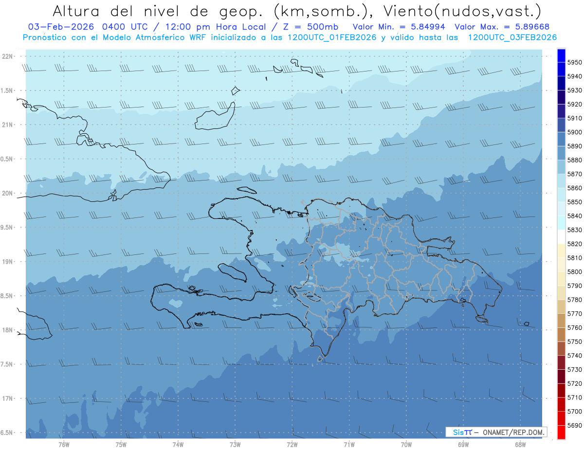
Task: Select the 'Z = 500mb' level text
Action: click(309, 27)
